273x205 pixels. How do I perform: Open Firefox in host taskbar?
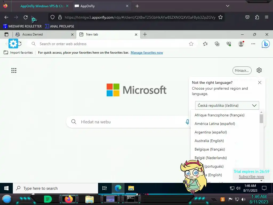(x=69, y=199)
